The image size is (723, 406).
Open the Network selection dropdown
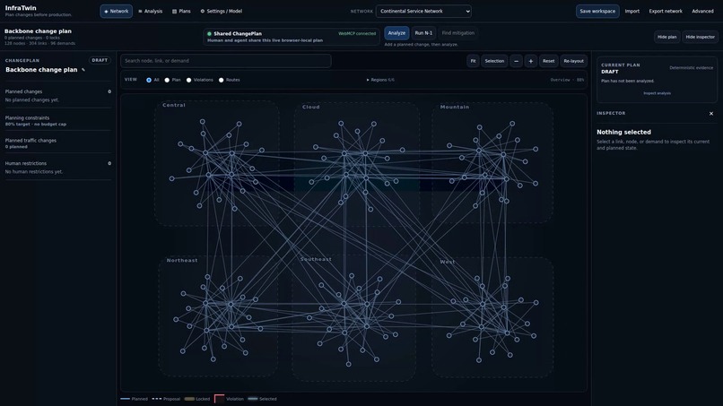[423, 11]
